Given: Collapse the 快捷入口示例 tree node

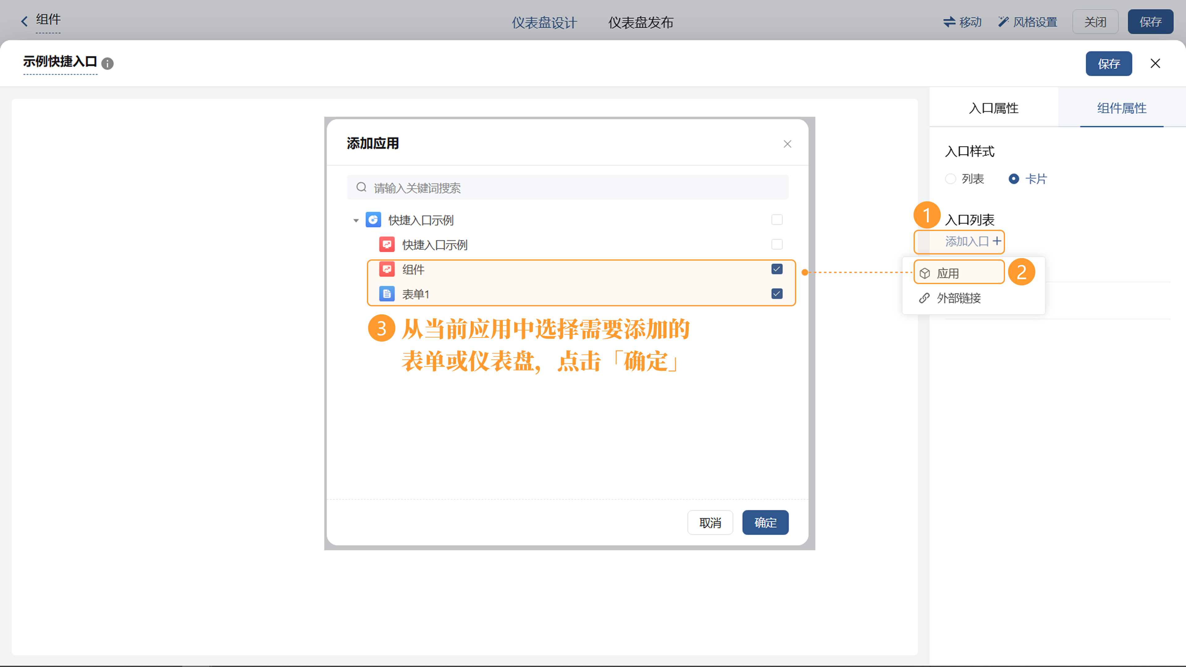Looking at the screenshot, I should click(x=356, y=220).
